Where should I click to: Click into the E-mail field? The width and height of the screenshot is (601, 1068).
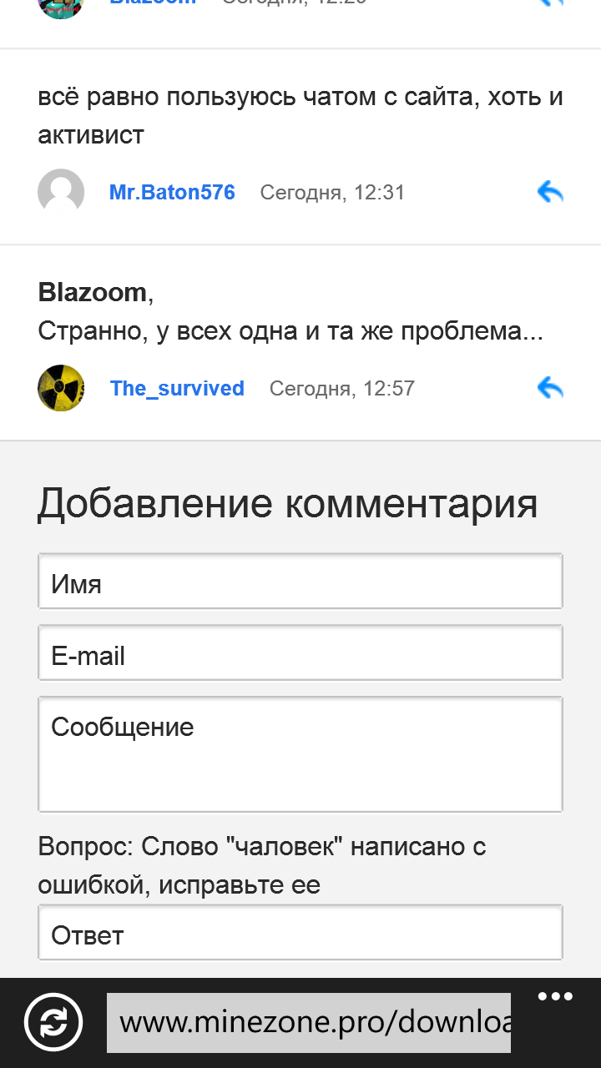(300, 653)
